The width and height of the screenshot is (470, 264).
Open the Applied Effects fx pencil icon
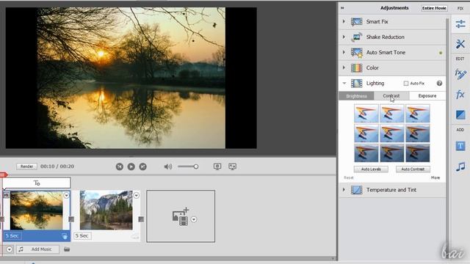(460, 73)
